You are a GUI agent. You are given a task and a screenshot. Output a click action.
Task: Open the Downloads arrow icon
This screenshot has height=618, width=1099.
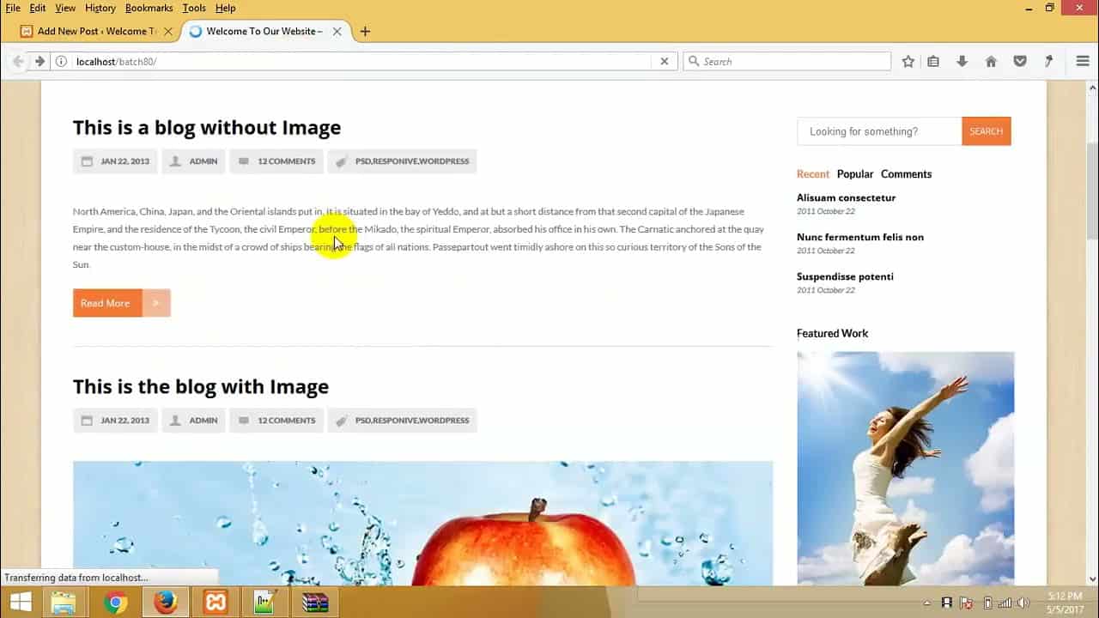[962, 62]
